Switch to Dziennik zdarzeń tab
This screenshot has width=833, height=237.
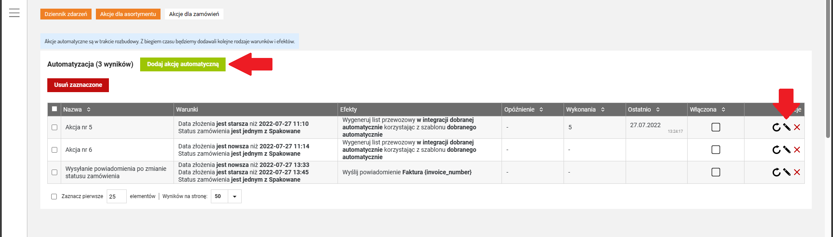[x=66, y=14]
